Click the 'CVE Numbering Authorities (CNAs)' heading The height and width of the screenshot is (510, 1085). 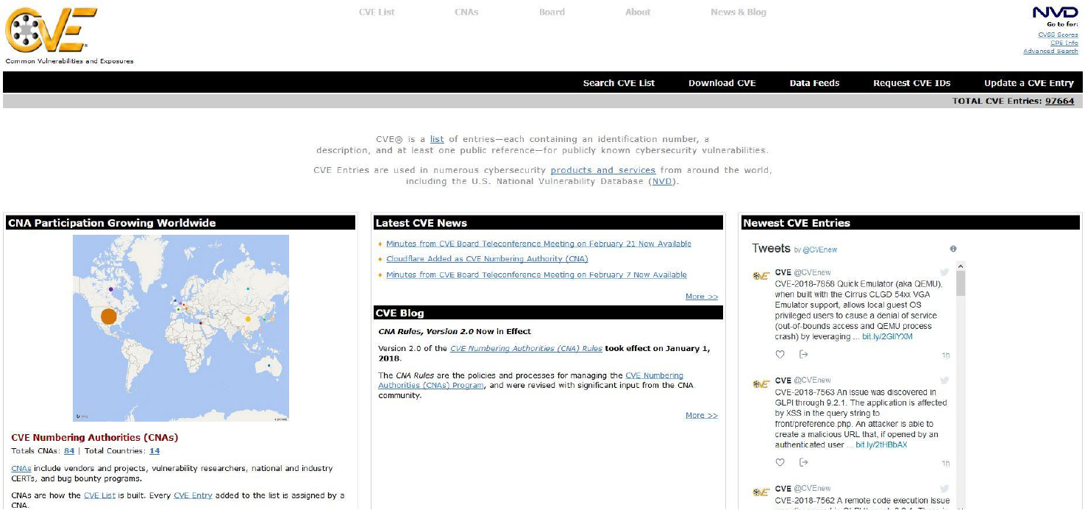[x=95, y=437]
